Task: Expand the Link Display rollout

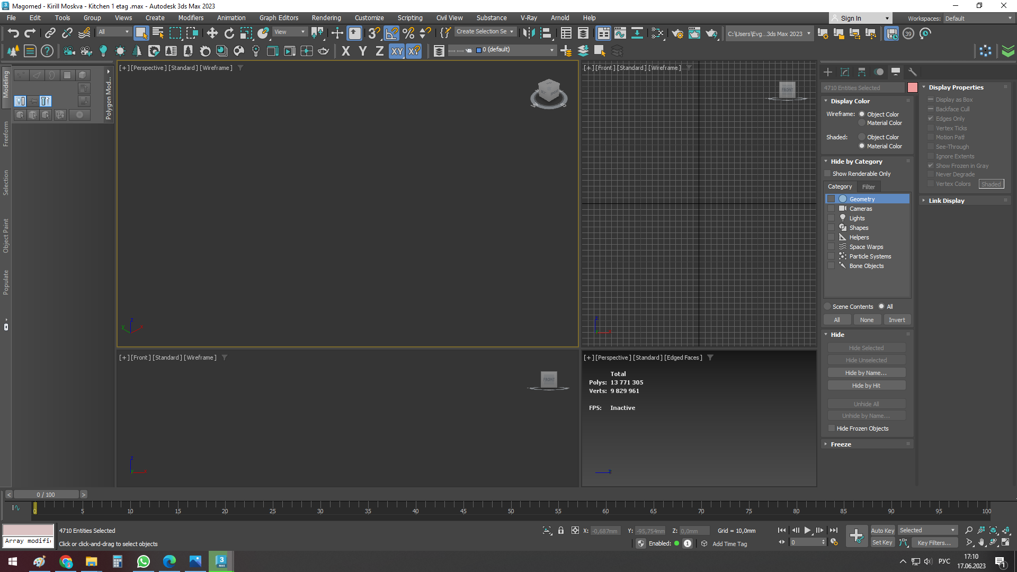Action: (947, 201)
